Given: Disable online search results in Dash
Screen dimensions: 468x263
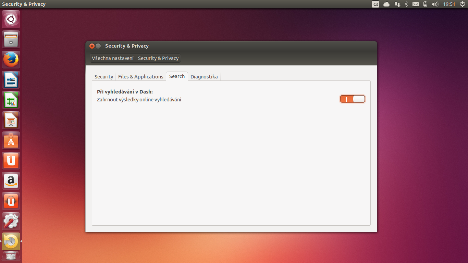Looking at the screenshot, I should pos(352,99).
